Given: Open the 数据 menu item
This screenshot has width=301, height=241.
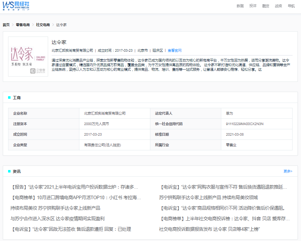Looking at the screenshot, I should [x=240, y=6].
